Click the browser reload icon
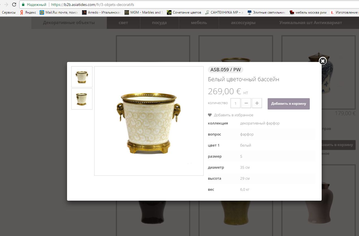 click(14, 5)
